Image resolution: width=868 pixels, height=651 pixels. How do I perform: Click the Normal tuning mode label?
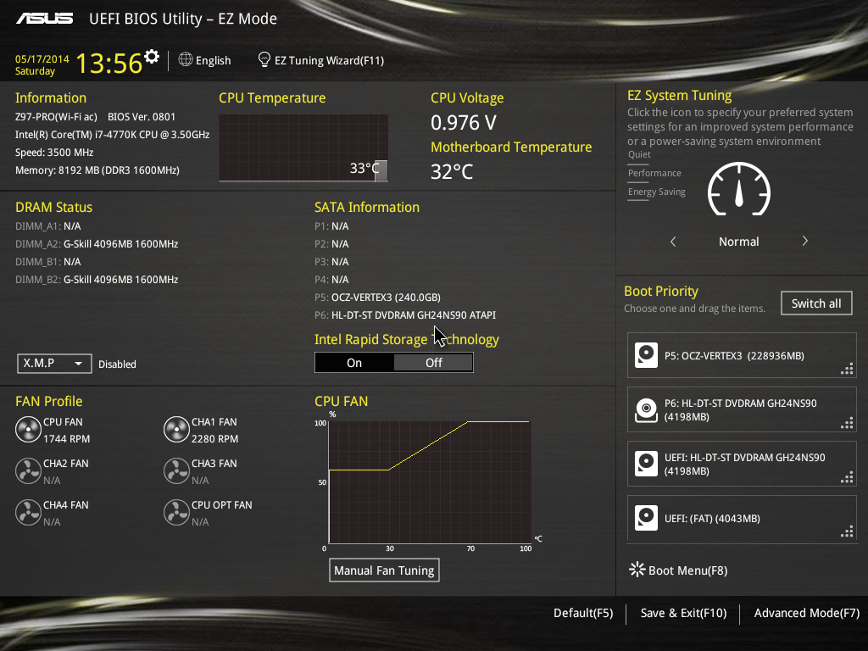coord(739,242)
